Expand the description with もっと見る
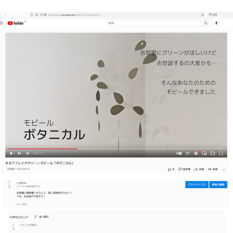 (x=22, y=204)
